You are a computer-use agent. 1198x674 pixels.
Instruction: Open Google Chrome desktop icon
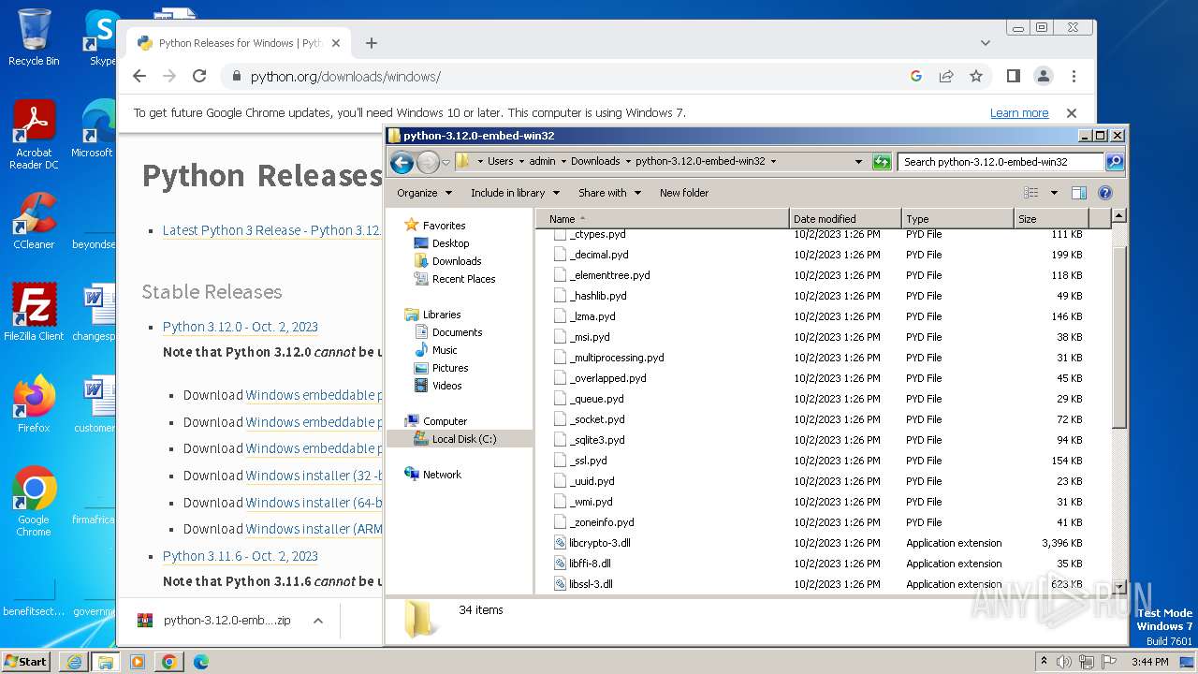click(34, 501)
